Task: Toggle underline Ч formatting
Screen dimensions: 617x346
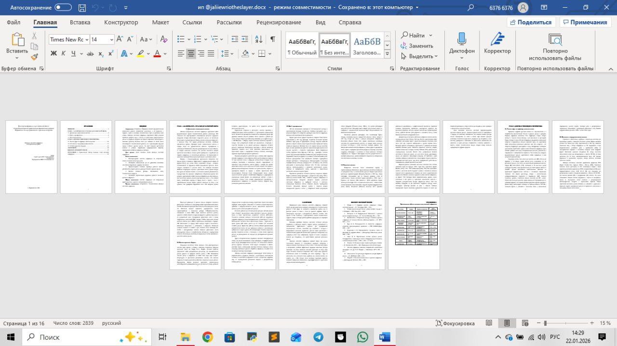Action: (x=73, y=53)
